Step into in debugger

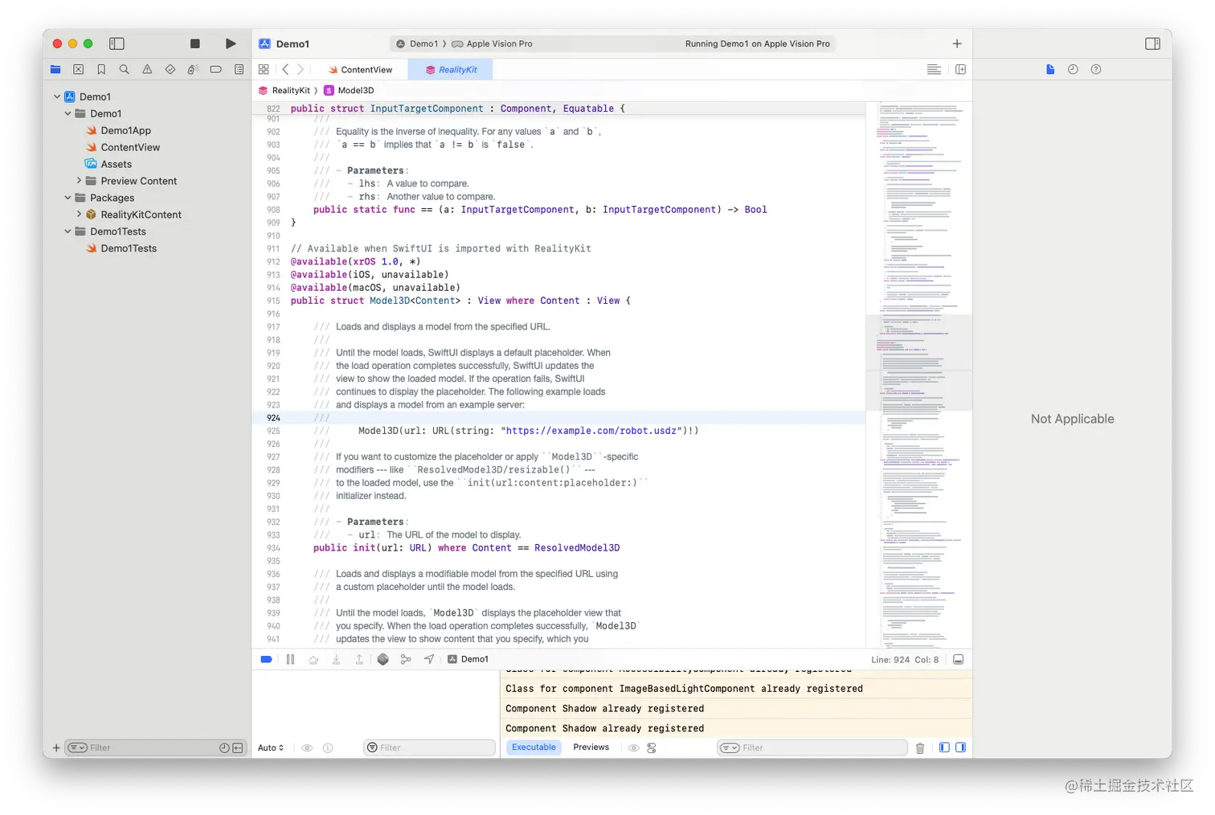336,659
